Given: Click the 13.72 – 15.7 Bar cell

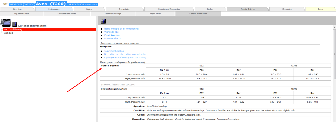Looking at the screenshot, I should 312,79.
